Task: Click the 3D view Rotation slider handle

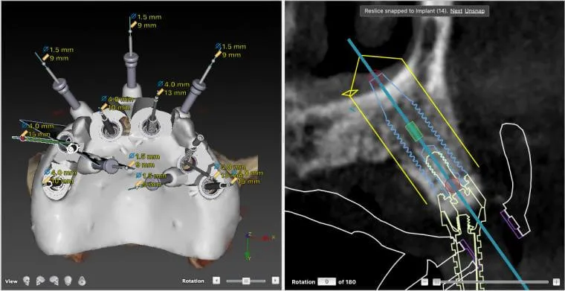Action: click(246, 280)
